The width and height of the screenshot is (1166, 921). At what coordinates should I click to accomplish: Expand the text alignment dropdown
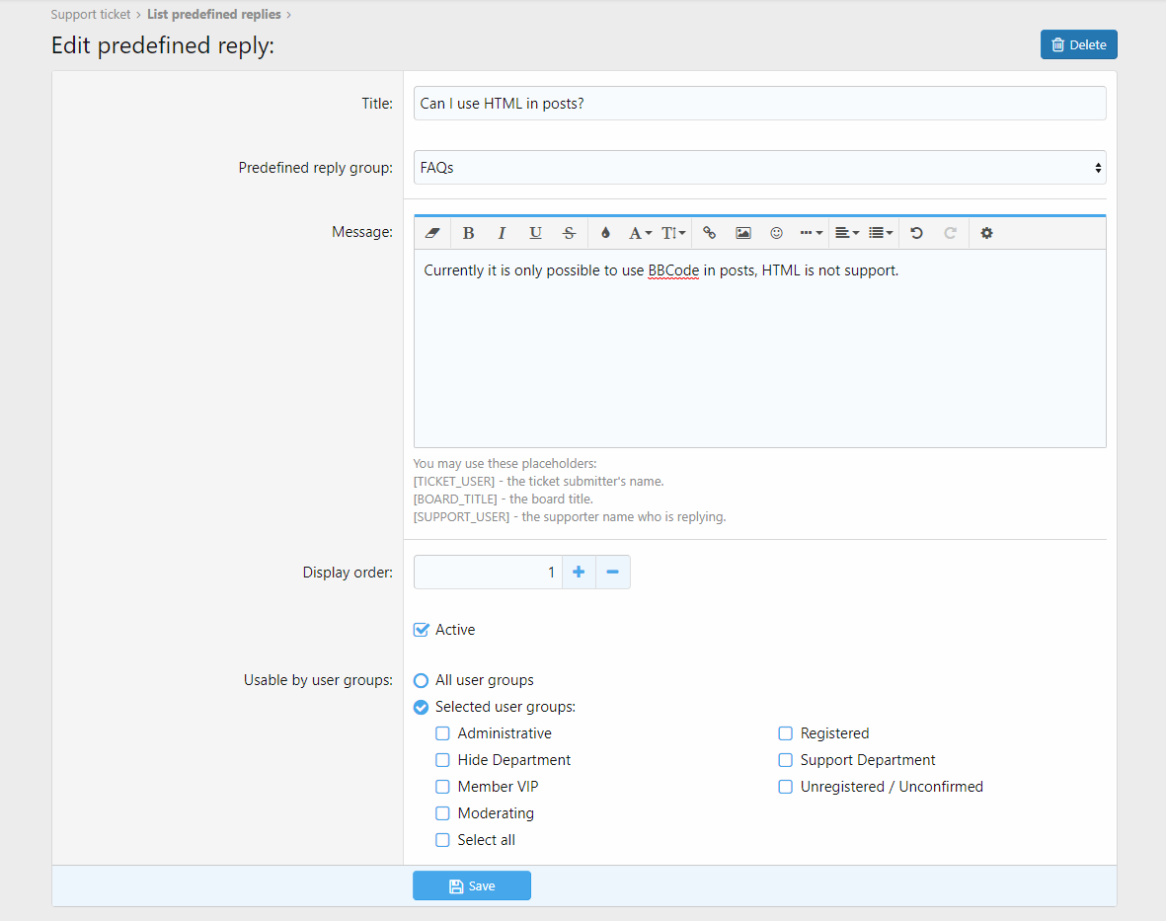click(846, 233)
